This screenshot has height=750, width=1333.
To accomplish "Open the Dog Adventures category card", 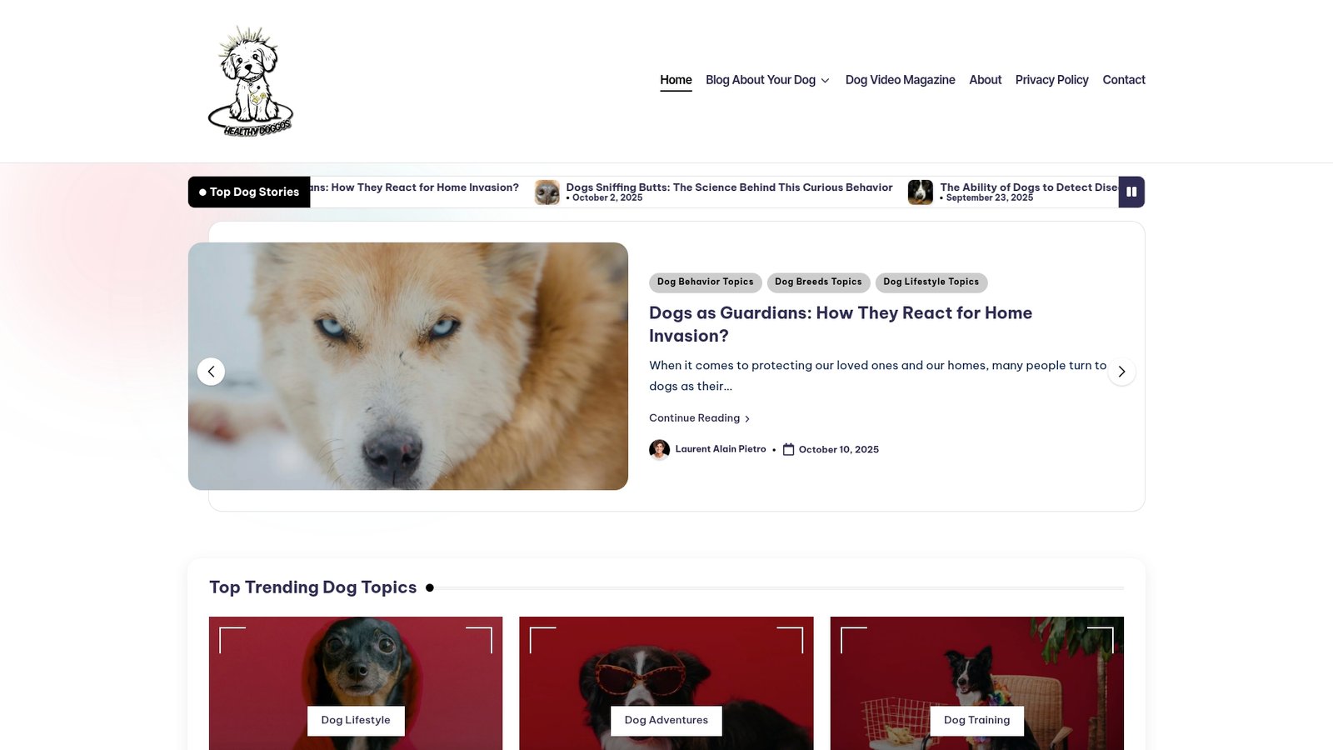I will pyautogui.click(x=666, y=720).
